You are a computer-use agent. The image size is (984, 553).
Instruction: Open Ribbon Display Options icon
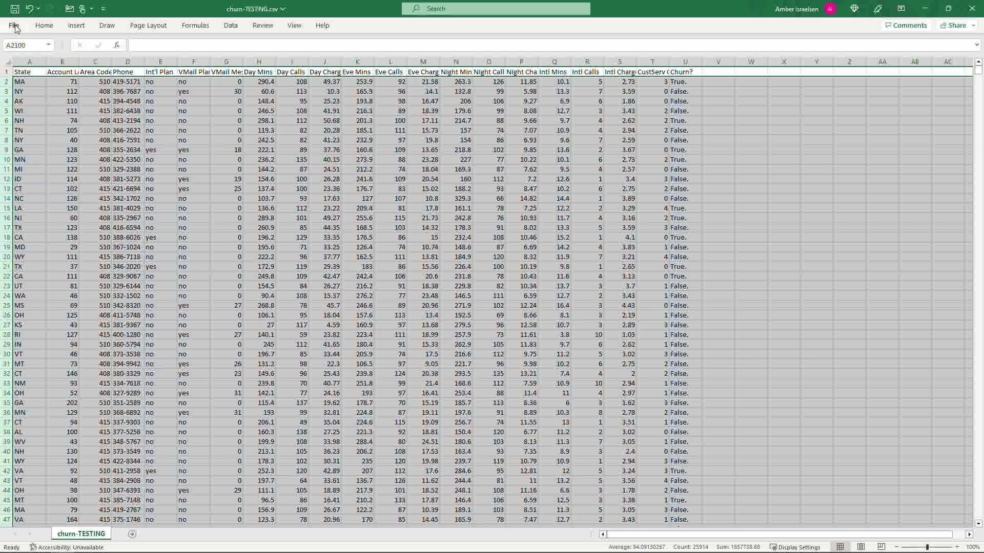(901, 9)
